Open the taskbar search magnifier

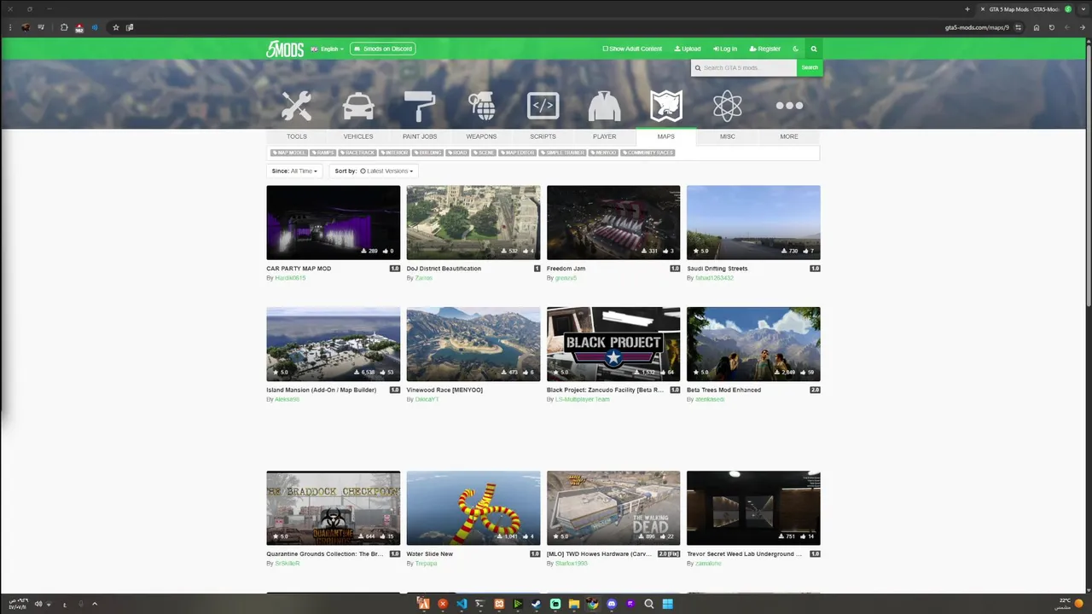(x=649, y=604)
